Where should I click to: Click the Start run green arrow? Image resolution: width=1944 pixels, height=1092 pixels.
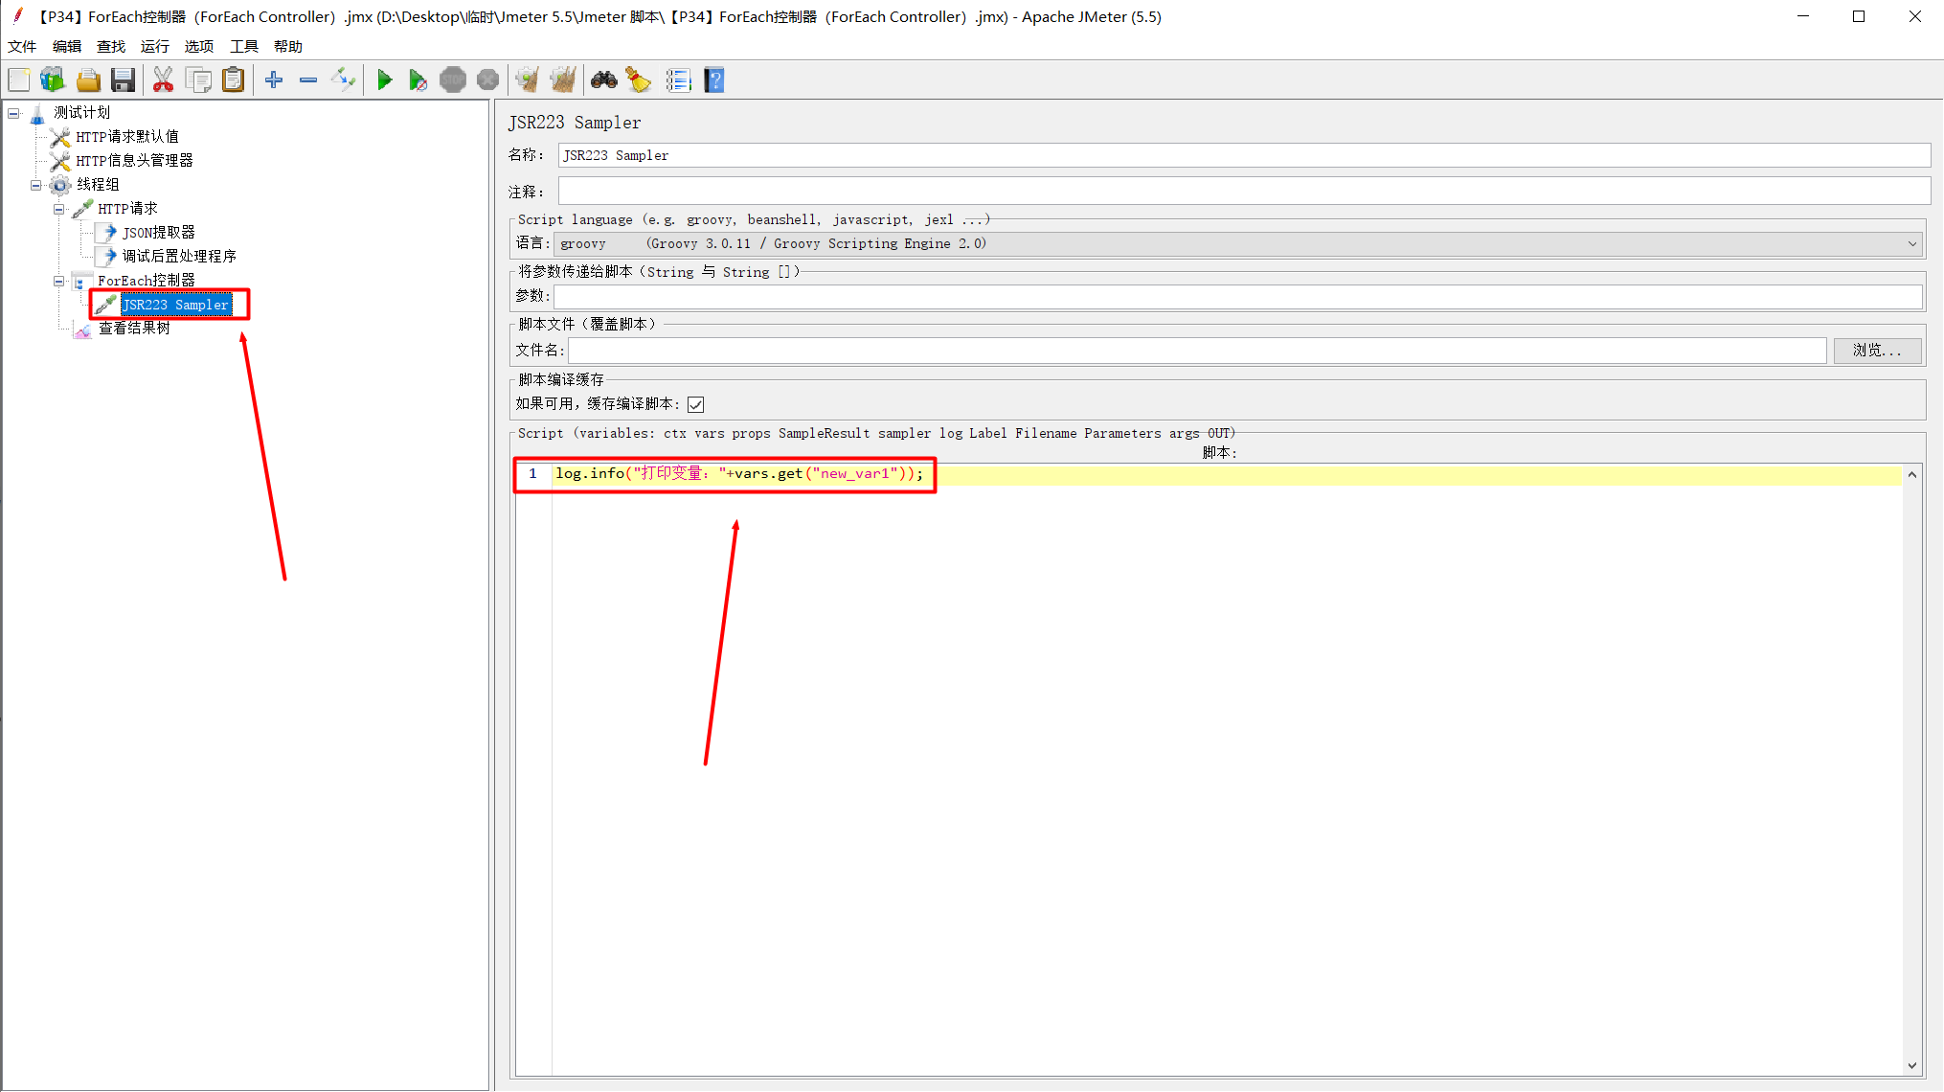click(384, 80)
